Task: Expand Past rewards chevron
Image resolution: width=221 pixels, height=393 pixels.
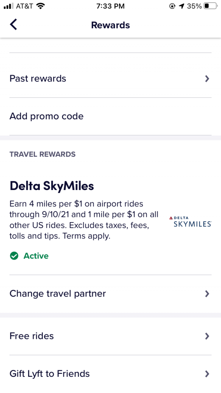Action: pos(207,78)
